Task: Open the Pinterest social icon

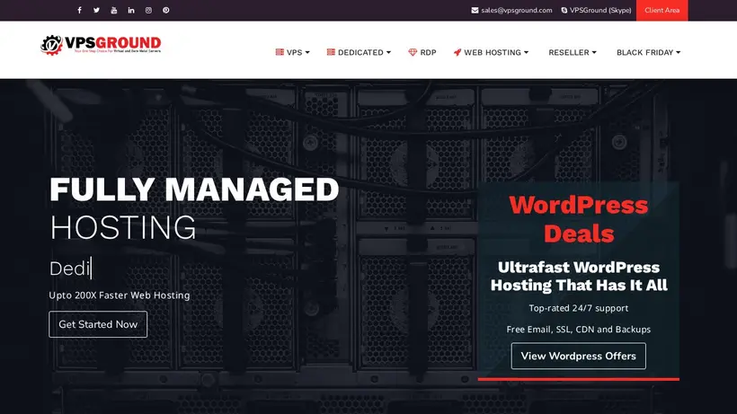Action: [x=166, y=10]
